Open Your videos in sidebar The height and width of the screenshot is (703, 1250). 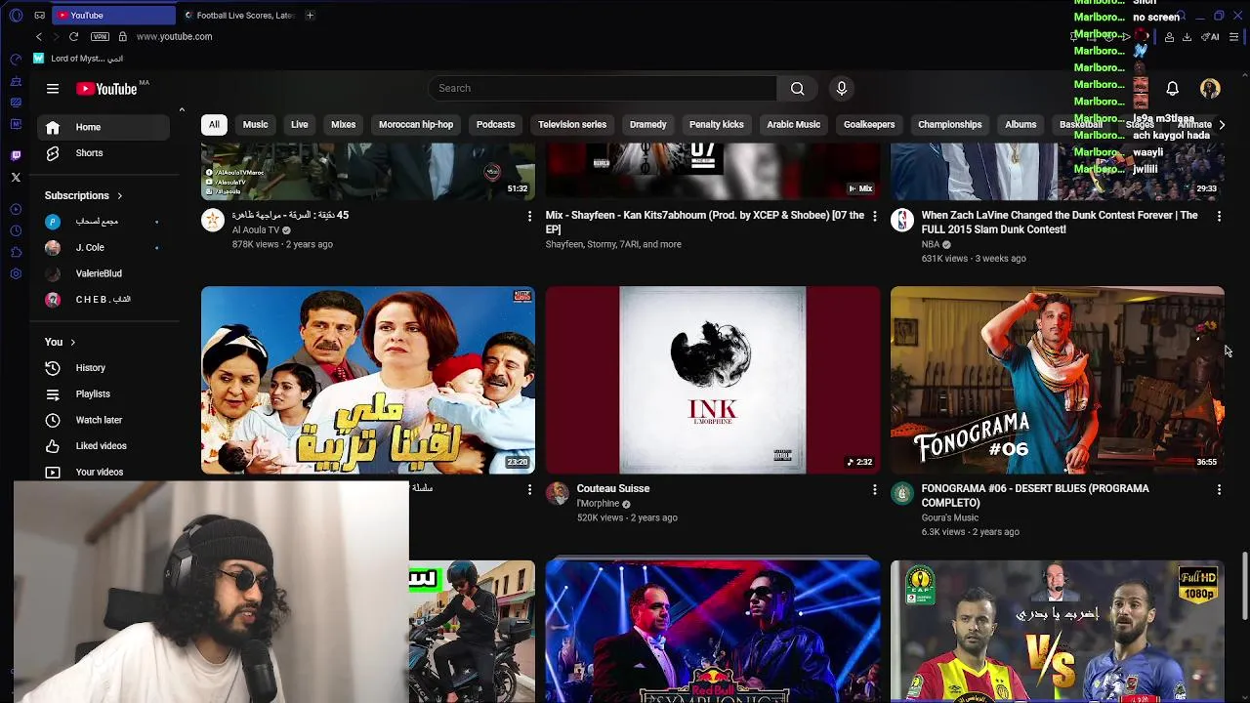pos(104,472)
